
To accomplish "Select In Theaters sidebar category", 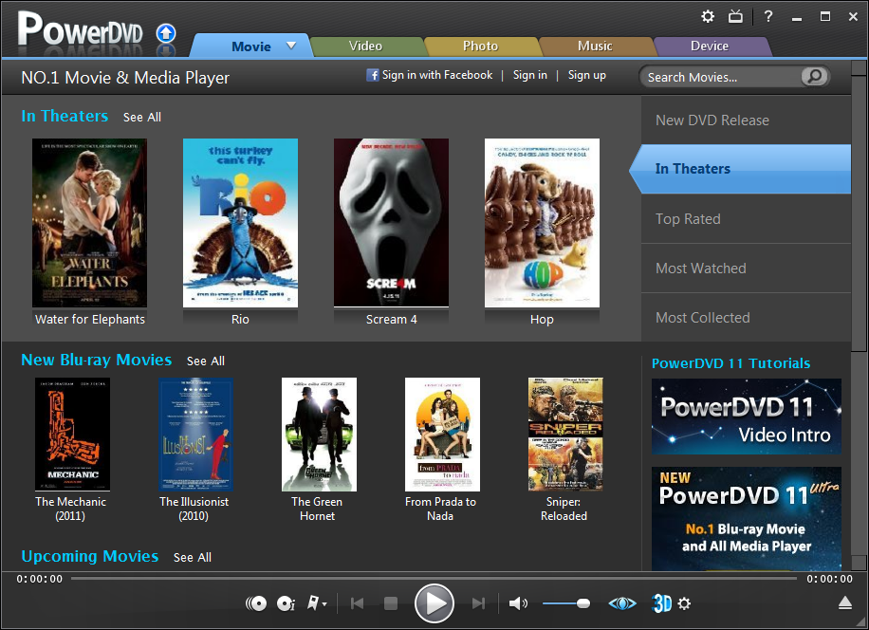I will pyautogui.click(x=740, y=169).
